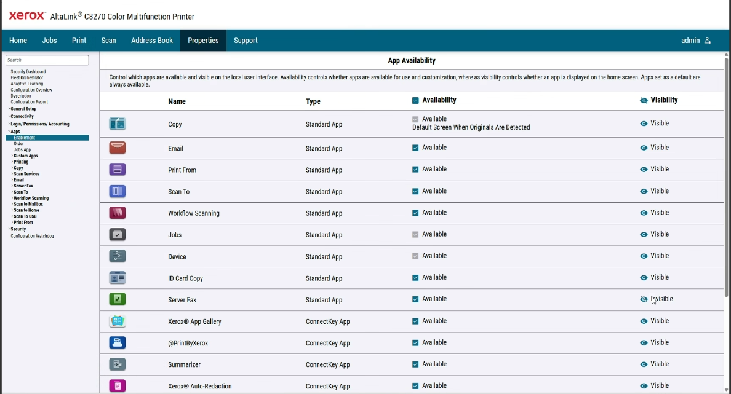Show the Server Fax app visibility
The image size is (731, 394).
click(644, 299)
